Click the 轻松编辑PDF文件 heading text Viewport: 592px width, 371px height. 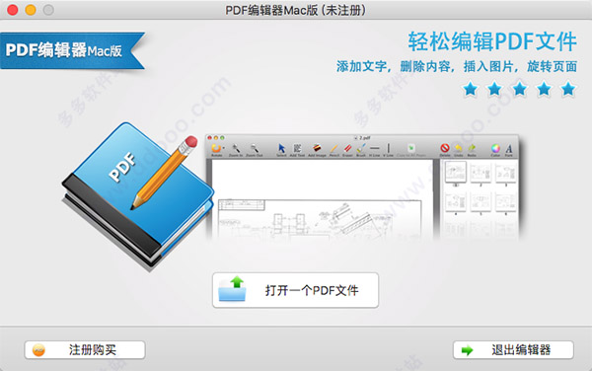(x=492, y=41)
